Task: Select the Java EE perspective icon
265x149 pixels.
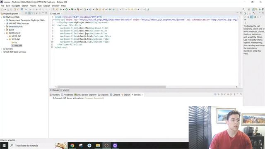Action: 253,10
